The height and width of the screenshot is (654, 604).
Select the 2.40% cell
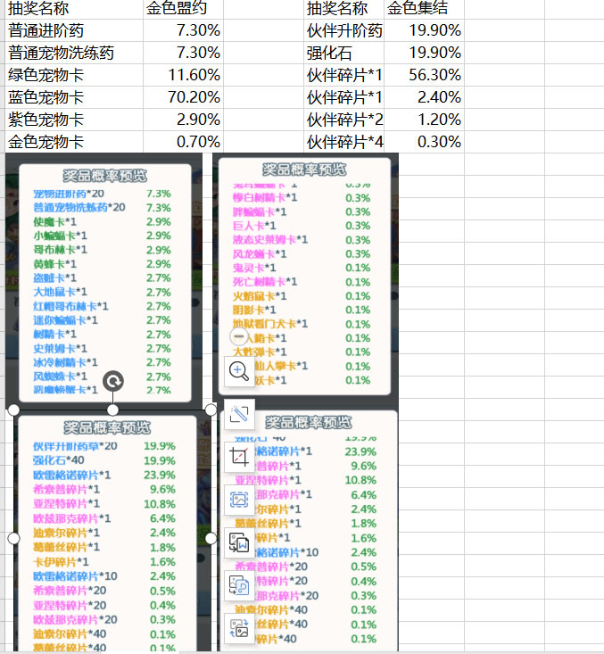424,97
